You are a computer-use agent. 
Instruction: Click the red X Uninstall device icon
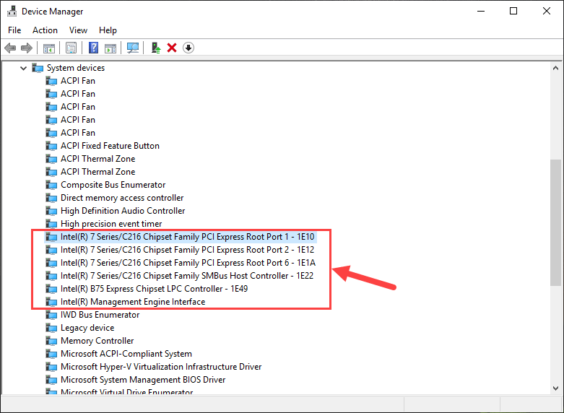point(172,48)
